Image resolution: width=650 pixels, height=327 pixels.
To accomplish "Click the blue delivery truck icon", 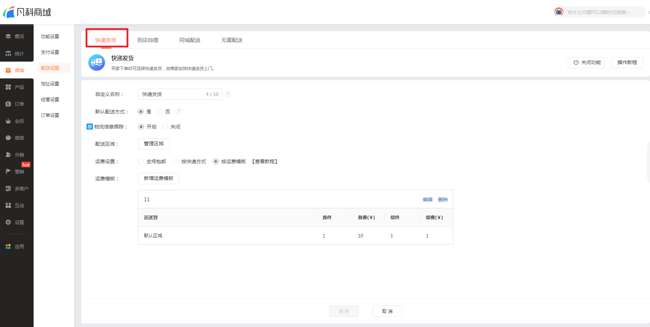I will 97,62.
